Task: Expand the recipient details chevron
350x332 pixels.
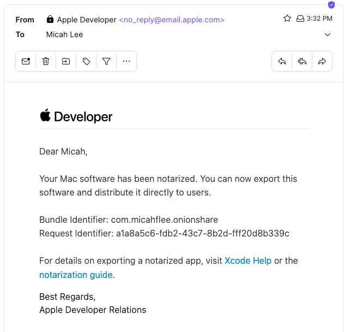Action: tap(328, 34)
